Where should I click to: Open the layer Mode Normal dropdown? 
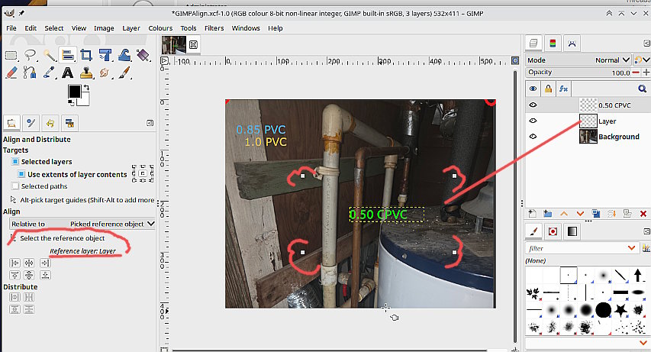point(578,60)
